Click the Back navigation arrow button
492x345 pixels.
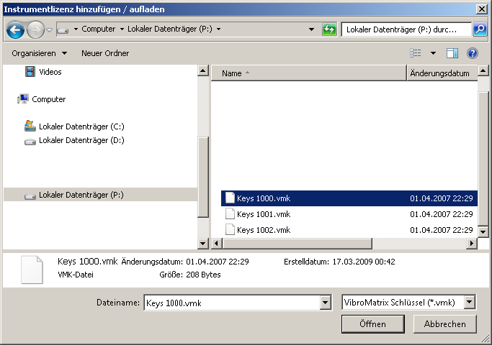[x=16, y=29]
